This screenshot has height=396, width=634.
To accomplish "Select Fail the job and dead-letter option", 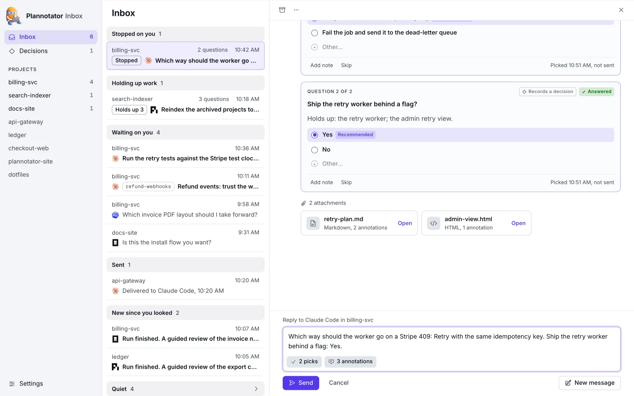I will (x=314, y=33).
